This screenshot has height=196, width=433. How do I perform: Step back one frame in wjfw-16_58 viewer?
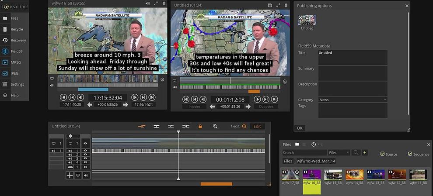[72, 97]
